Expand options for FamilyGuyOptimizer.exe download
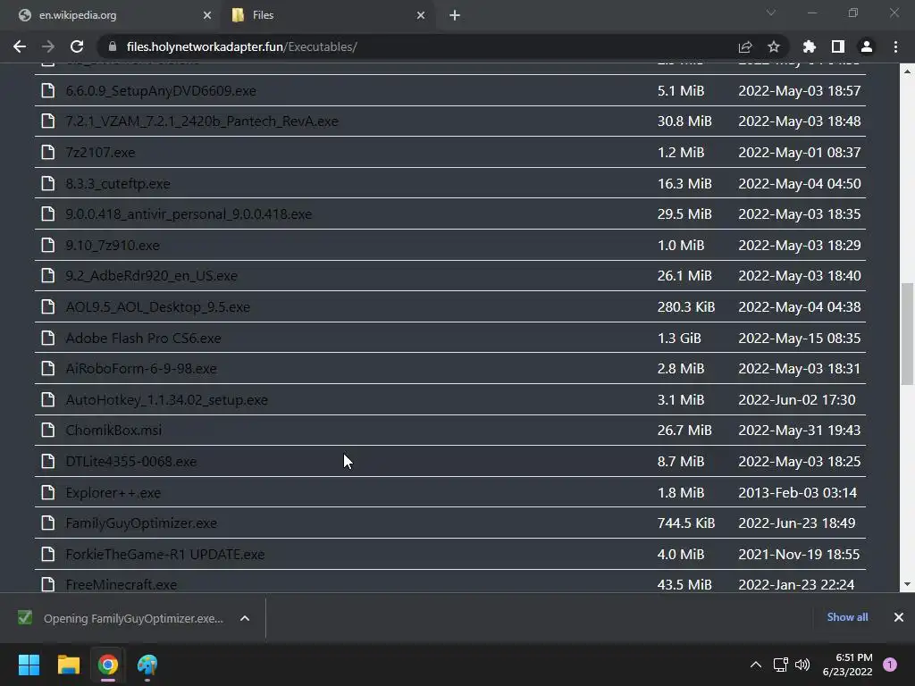Viewport: 915px width, 686px height. tap(245, 618)
